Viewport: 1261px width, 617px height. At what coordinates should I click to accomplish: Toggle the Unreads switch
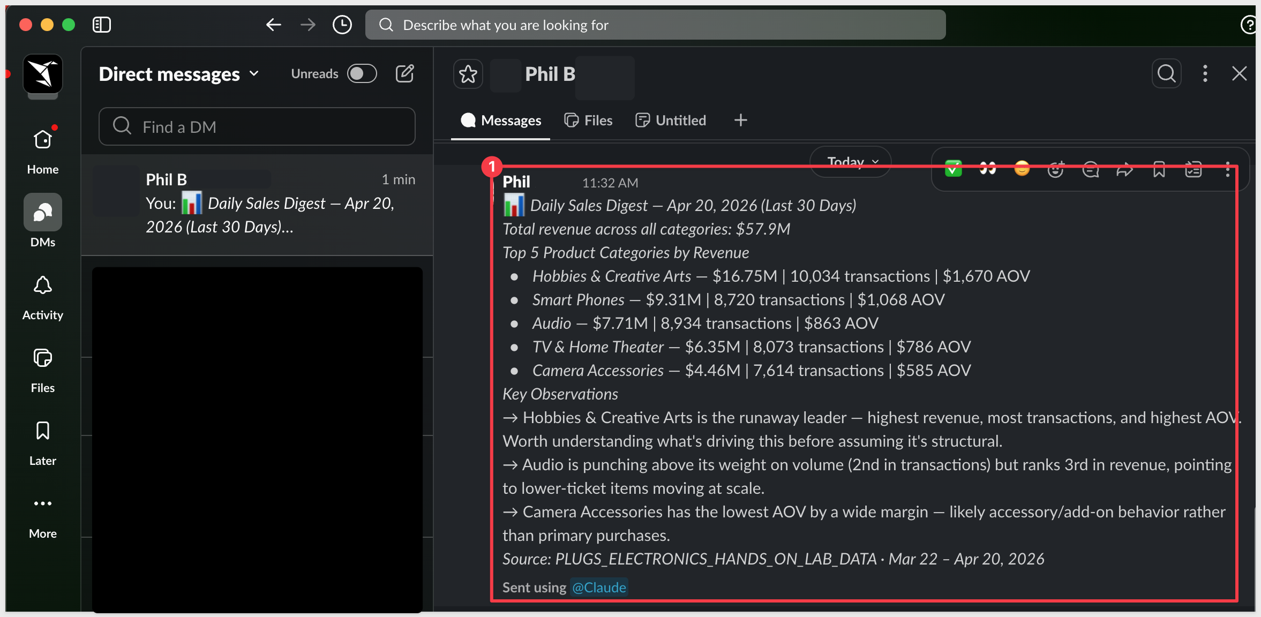362,73
